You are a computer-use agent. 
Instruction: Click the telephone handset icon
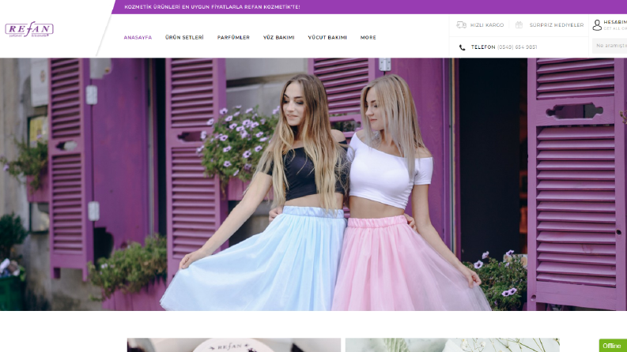[x=462, y=47]
